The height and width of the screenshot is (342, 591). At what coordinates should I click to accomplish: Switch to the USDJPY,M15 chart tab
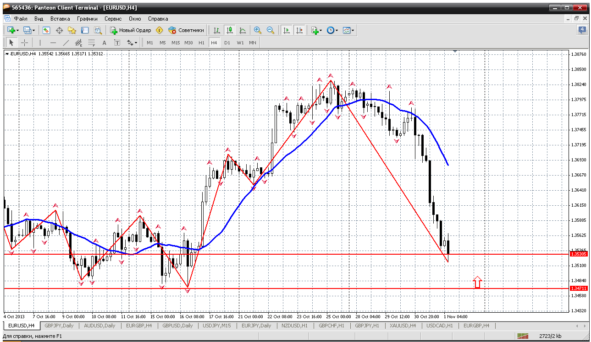point(217,326)
